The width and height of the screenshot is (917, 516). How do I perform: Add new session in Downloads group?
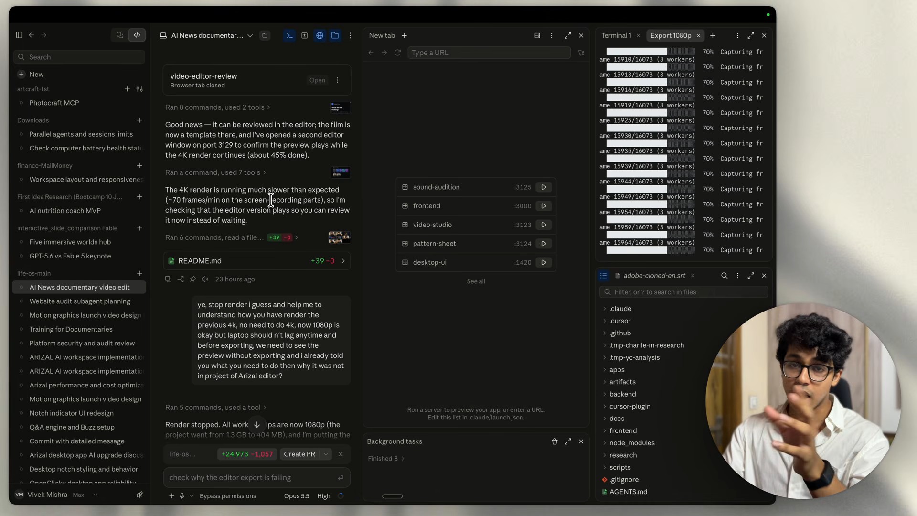pyautogui.click(x=139, y=120)
